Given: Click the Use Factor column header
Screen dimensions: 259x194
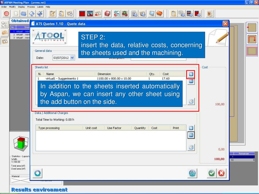Looking at the screenshot, I should (x=118, y=128).
